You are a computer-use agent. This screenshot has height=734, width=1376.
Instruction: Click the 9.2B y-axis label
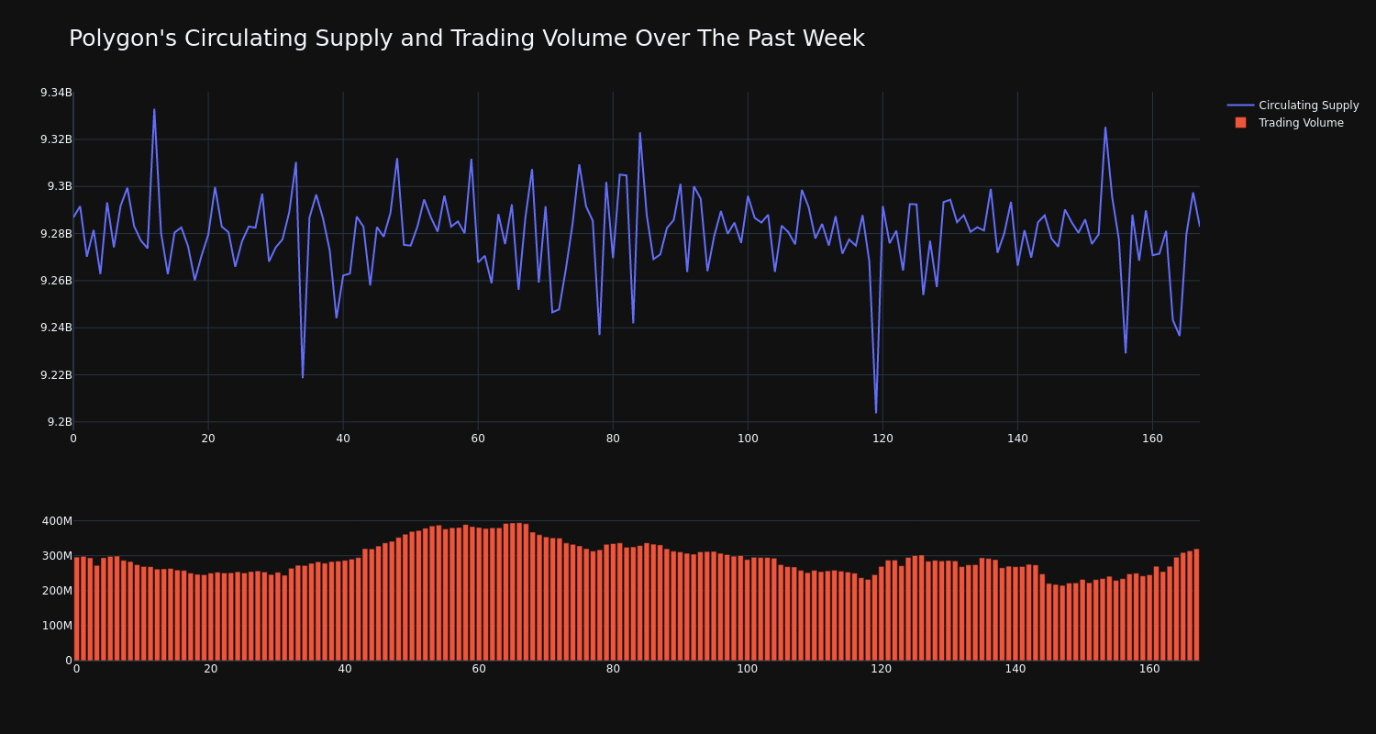(x=60, y=422)
